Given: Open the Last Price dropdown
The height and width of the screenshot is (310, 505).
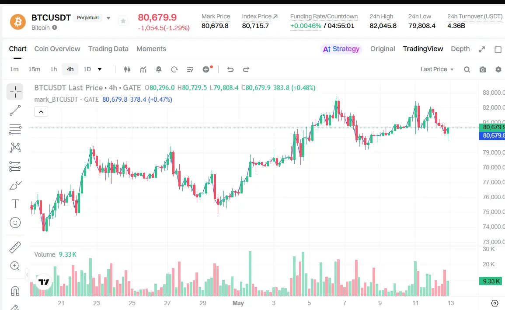Looking at the screenshot, I should [x=437, y=69].
